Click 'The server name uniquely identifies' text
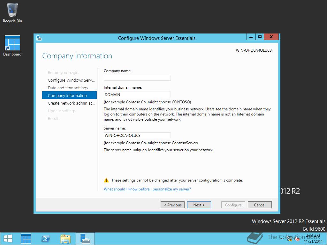The width and height of the screenshot is (327, 245). point(158,150)
